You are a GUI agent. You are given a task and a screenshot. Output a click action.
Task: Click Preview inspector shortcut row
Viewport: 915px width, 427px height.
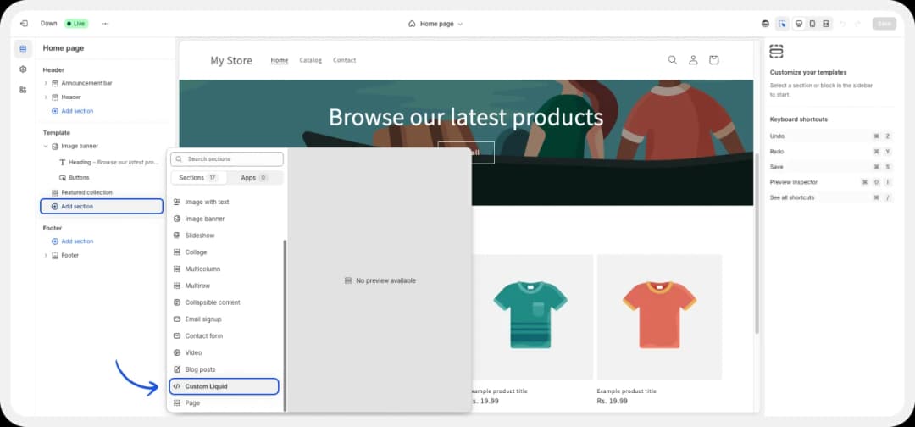831,182
